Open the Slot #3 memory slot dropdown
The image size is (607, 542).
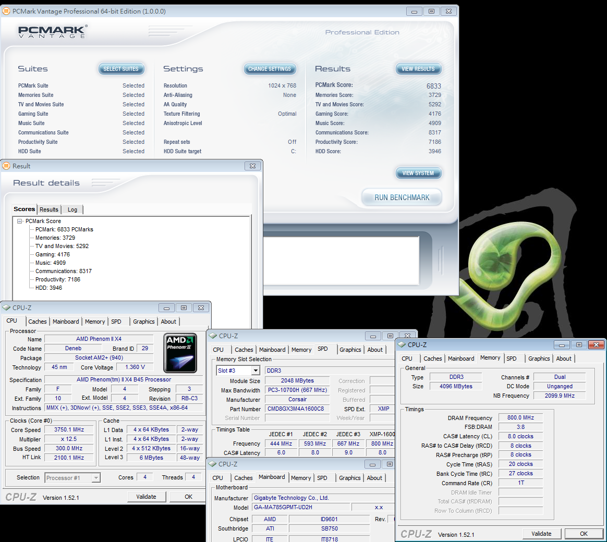point(256,371)
